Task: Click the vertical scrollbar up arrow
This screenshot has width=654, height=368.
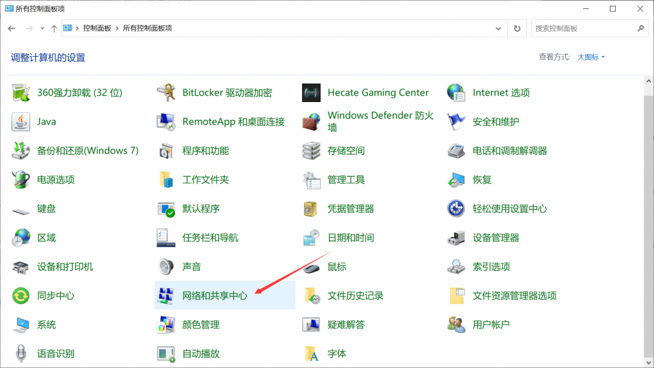Action: [649, 81]
